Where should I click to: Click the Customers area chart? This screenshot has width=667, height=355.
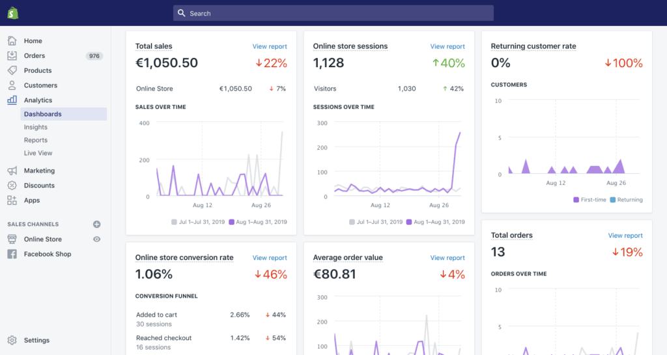pos(567,141)
